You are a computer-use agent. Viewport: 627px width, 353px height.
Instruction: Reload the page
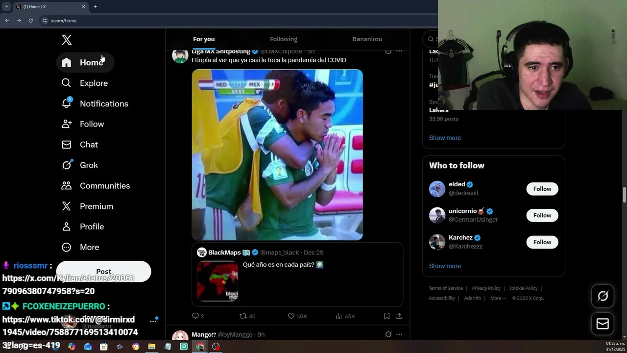30,21
